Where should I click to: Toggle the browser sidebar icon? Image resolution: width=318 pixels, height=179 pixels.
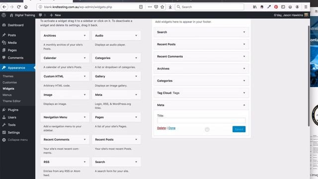(283, 7)
